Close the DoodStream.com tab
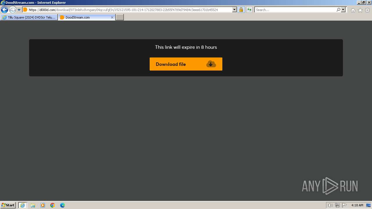This screenshot has height=209, width=372. (x=112, y=17)
